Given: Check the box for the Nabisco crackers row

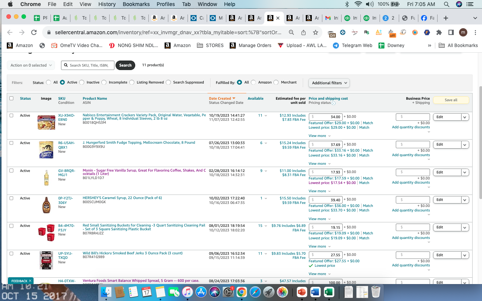Looking at the screenshot, I should point(11,116).
